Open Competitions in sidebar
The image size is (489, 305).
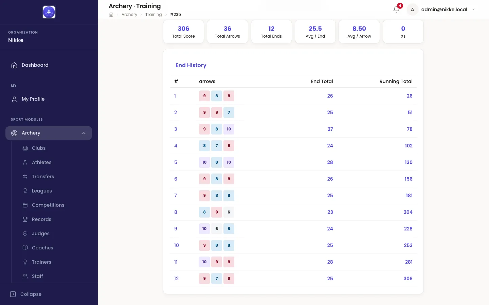pos(54,205)
